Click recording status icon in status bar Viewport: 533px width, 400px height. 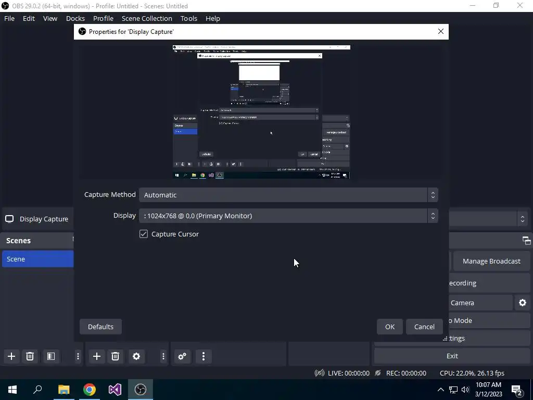(378, 373)
